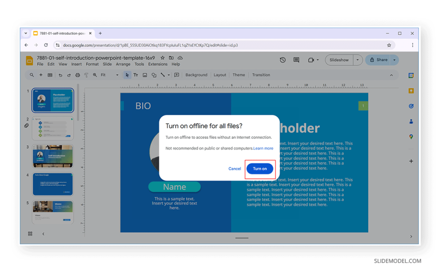Open Google Calendar side panel icon

pos(411,75)
